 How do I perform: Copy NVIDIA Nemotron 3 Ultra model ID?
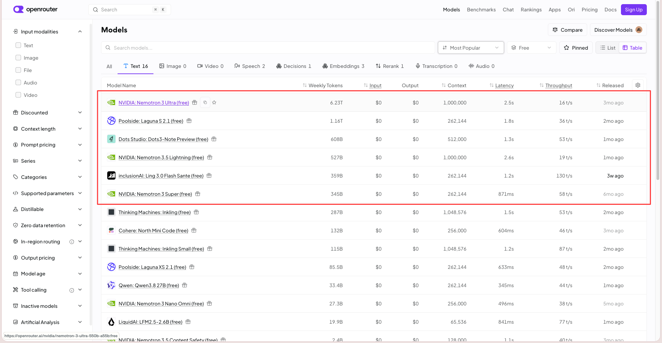pyautogui.click(x=205, y=102)
